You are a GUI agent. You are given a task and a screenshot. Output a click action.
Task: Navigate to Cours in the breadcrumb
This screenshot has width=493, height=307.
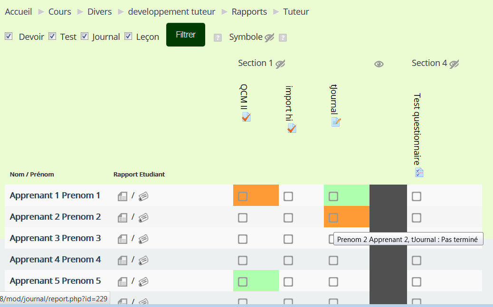[60, 12]
